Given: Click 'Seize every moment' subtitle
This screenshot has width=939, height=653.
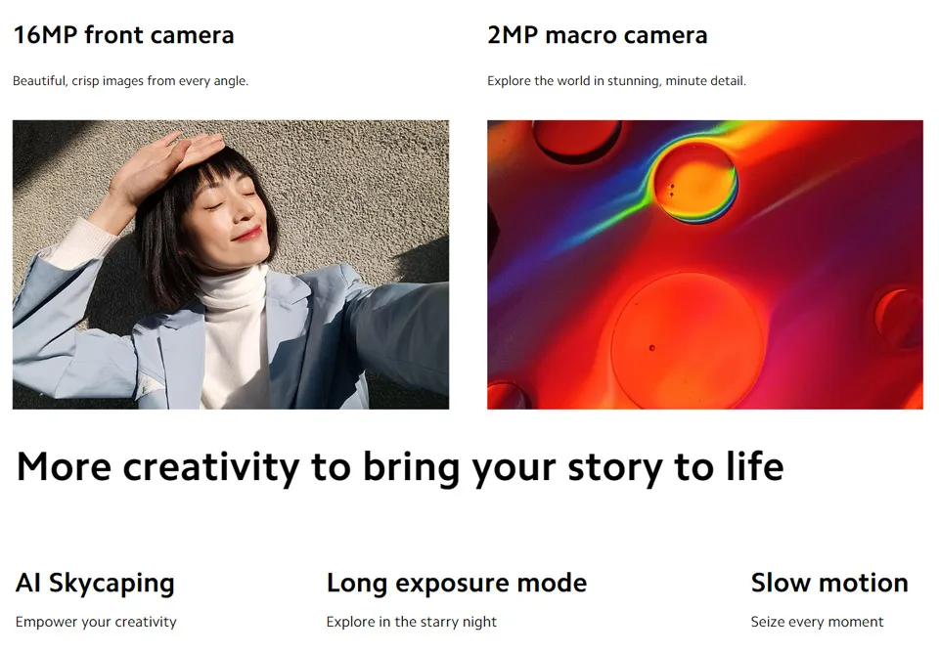Looking at the screenshot, I should (817, 622).
